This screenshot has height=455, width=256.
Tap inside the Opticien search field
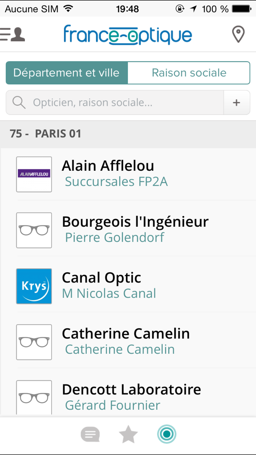(x=110, y=102)
